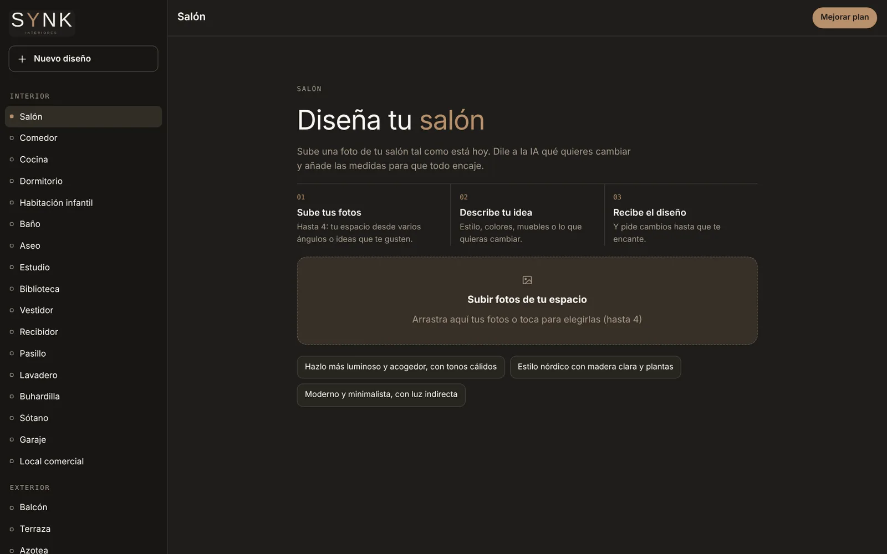Screen dimensions: 887x554
Task: Select Aseo in the sidebar
Action: coord(83,245)
